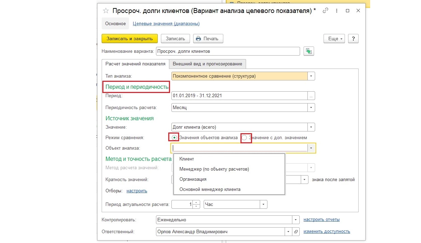Select Значение с доп. значением radio button
The height and width of the screenshot is (243, 421).
244,137
